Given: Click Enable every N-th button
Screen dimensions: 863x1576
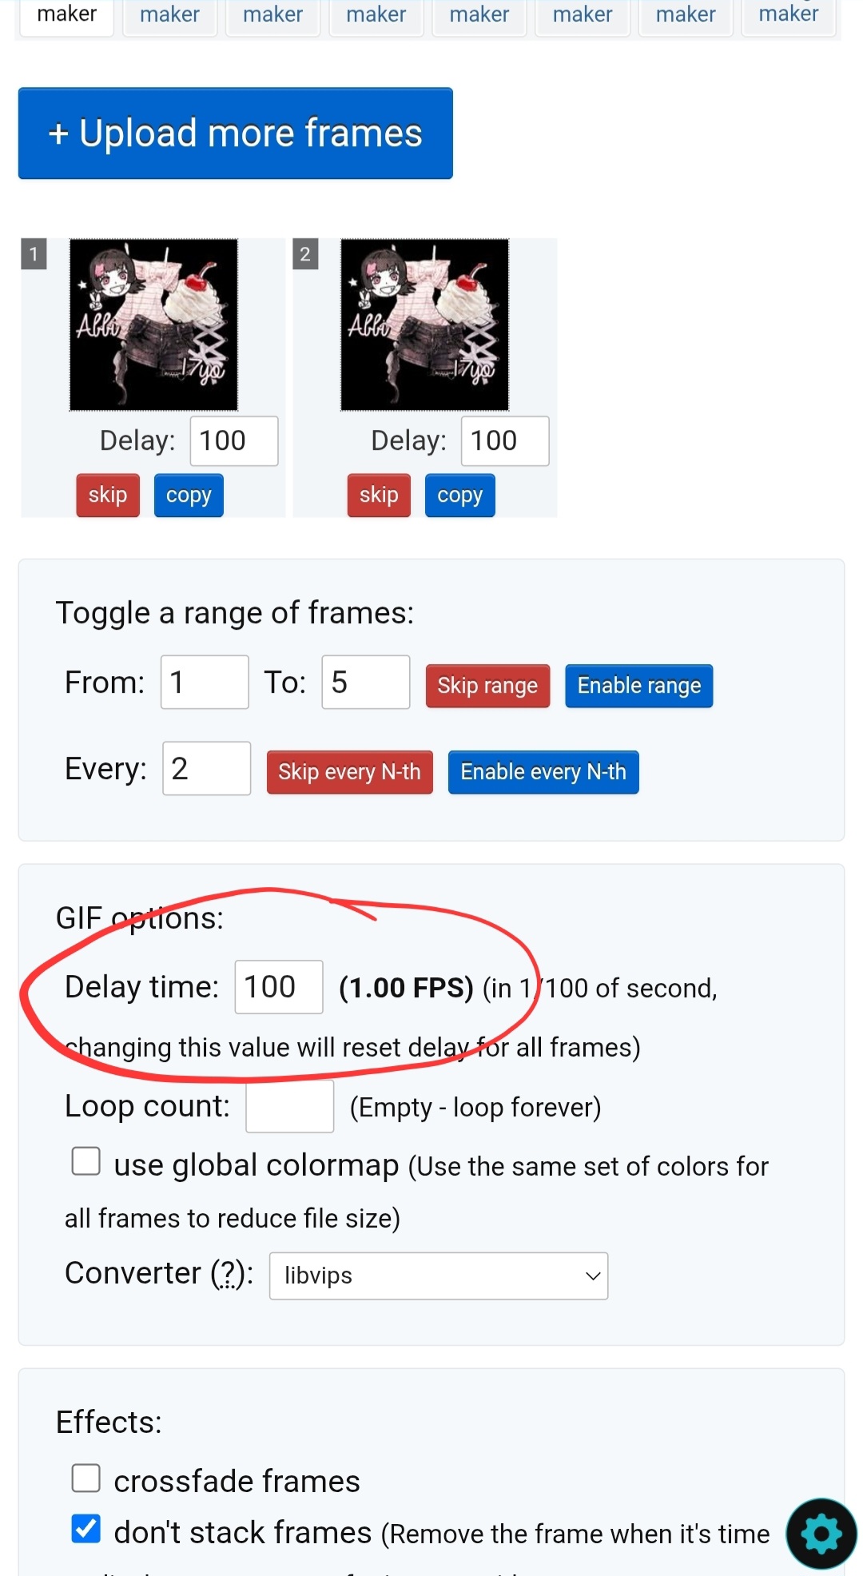Looking at the screenshot, I should (543, 772).
